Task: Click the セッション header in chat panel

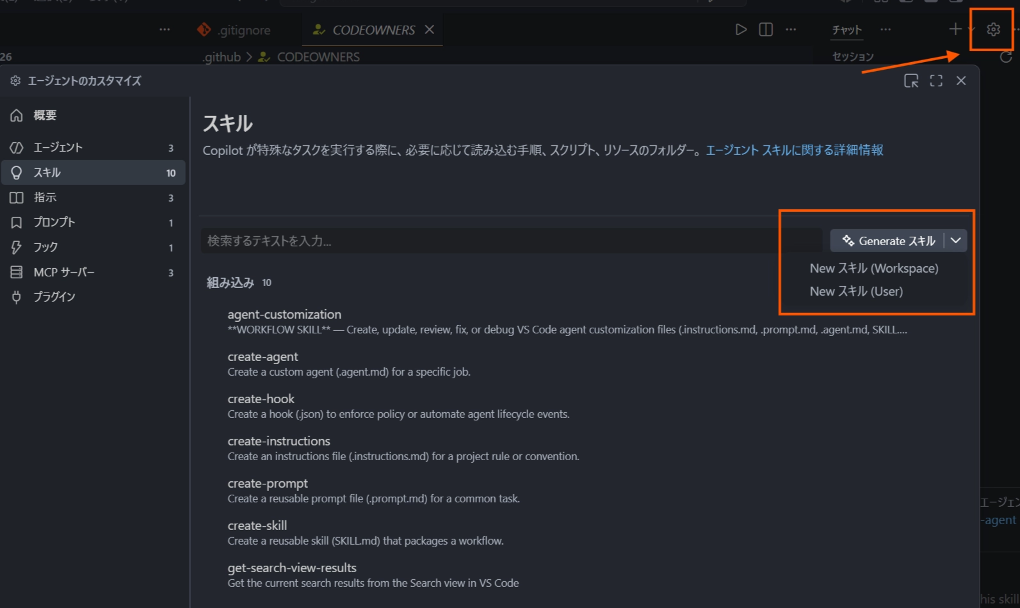Action: [853, 57]
